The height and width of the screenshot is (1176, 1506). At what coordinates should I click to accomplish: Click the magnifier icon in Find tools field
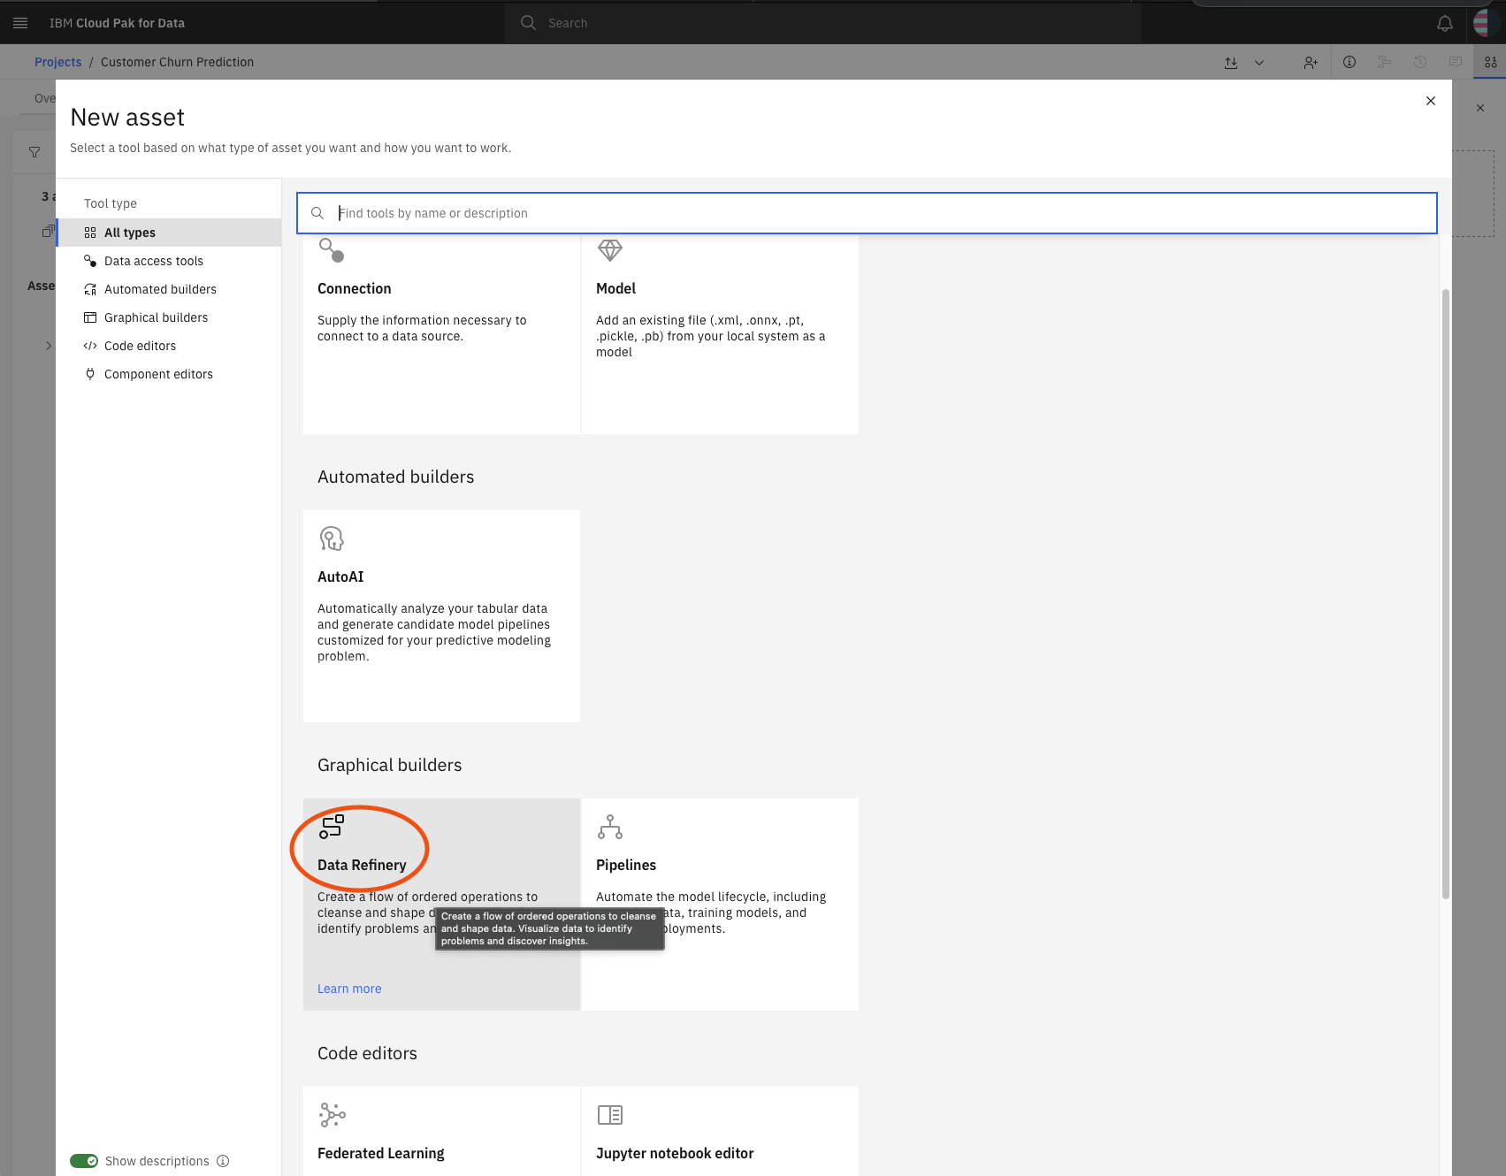[317, 213]
